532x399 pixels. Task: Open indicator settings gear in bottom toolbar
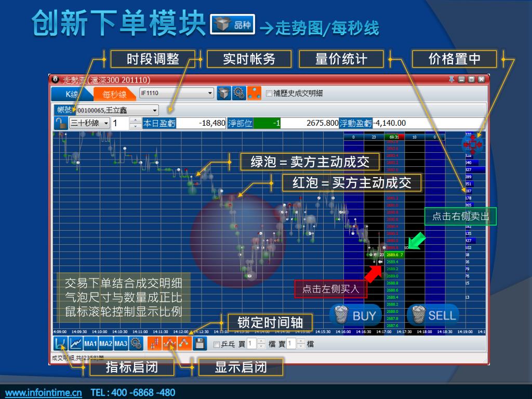coord(137,344)
